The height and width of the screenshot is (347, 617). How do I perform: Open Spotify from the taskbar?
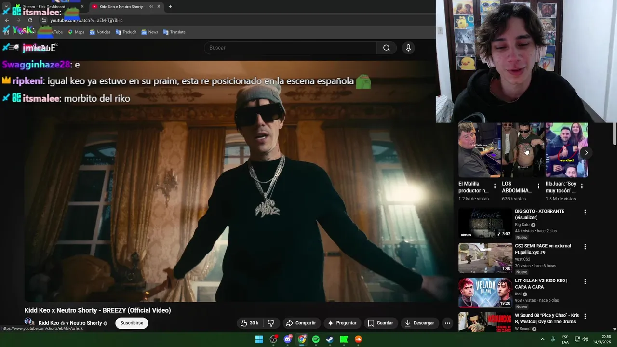[316, 339]
